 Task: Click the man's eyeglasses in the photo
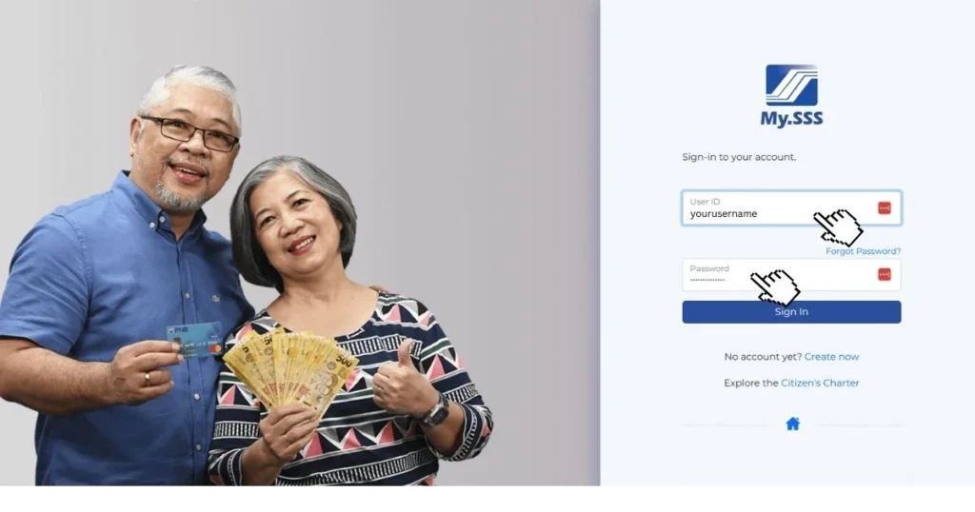tap(189, 132)
